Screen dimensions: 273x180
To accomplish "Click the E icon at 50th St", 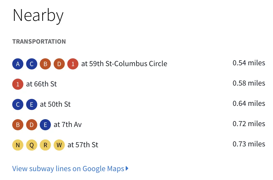I will (31, 104).
